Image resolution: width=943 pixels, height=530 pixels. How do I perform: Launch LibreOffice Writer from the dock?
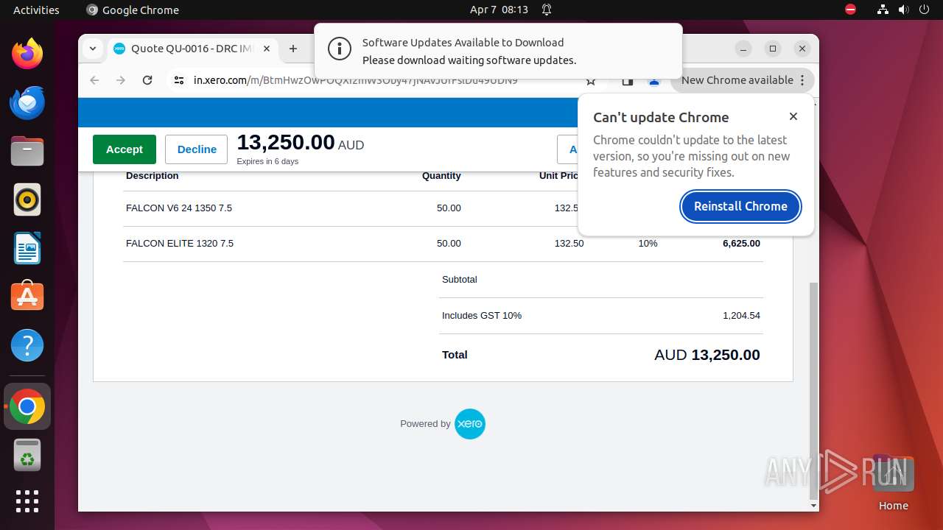pos(27,248)
